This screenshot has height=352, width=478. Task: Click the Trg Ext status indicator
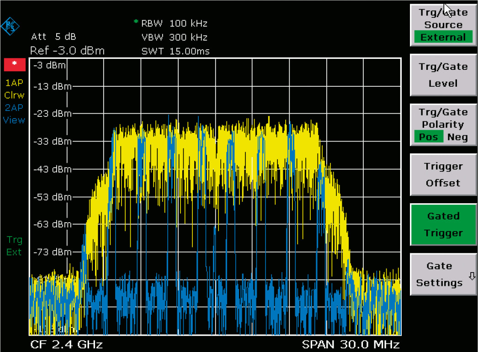pyautogui.click(x=14, y=246)
